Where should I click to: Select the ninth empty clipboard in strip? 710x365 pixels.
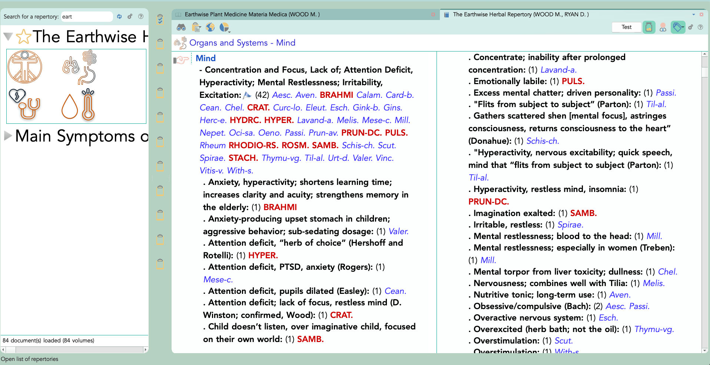(x=160, y=239)
